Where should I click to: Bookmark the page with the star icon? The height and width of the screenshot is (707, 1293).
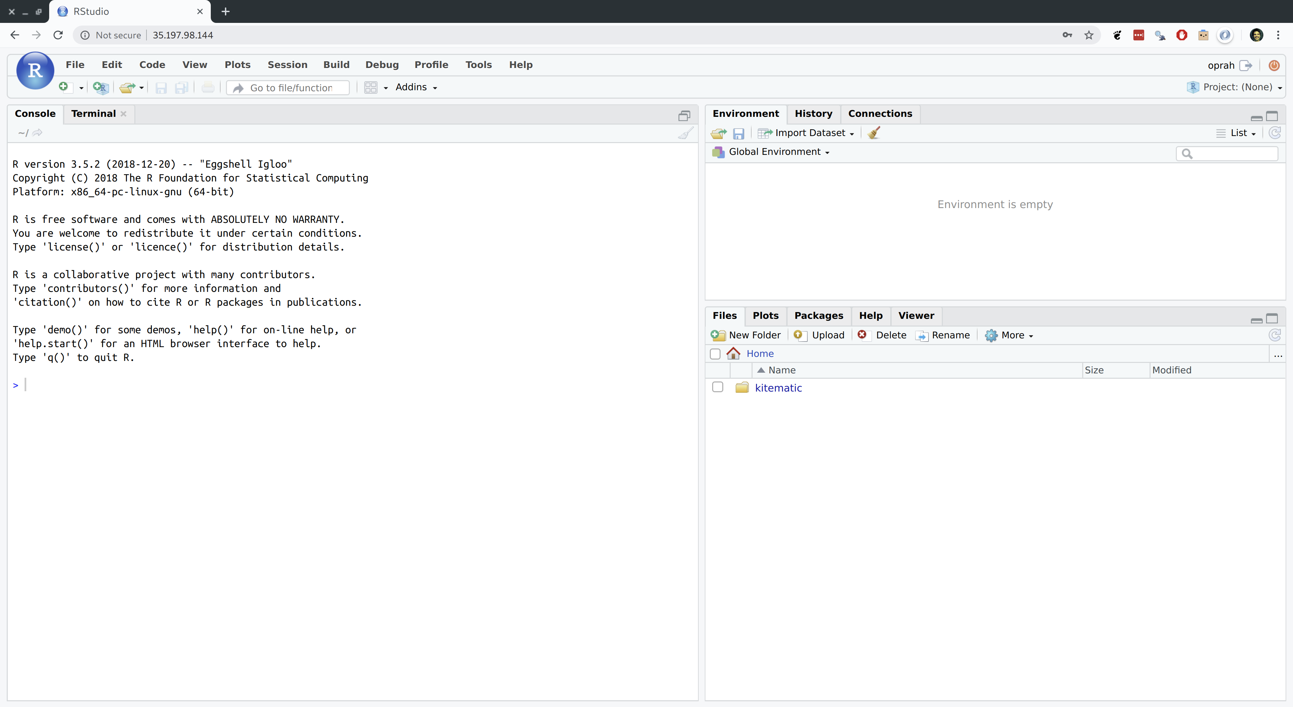tap(1088, 35)
